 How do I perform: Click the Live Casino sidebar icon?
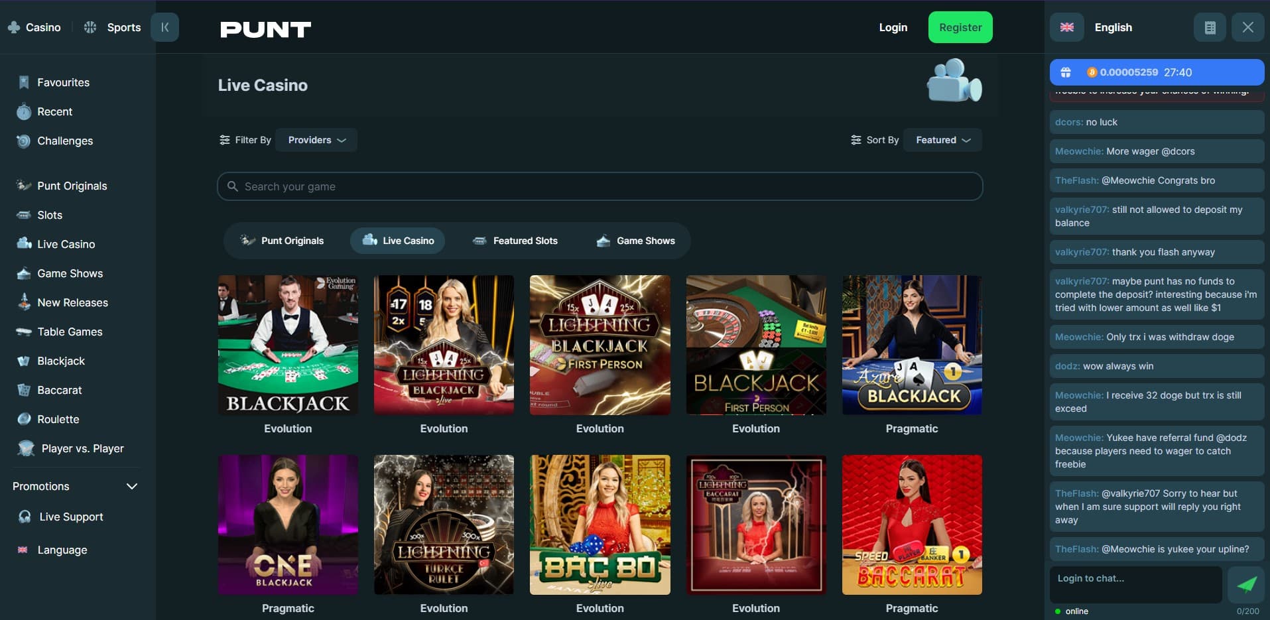[x=24, y=243]
